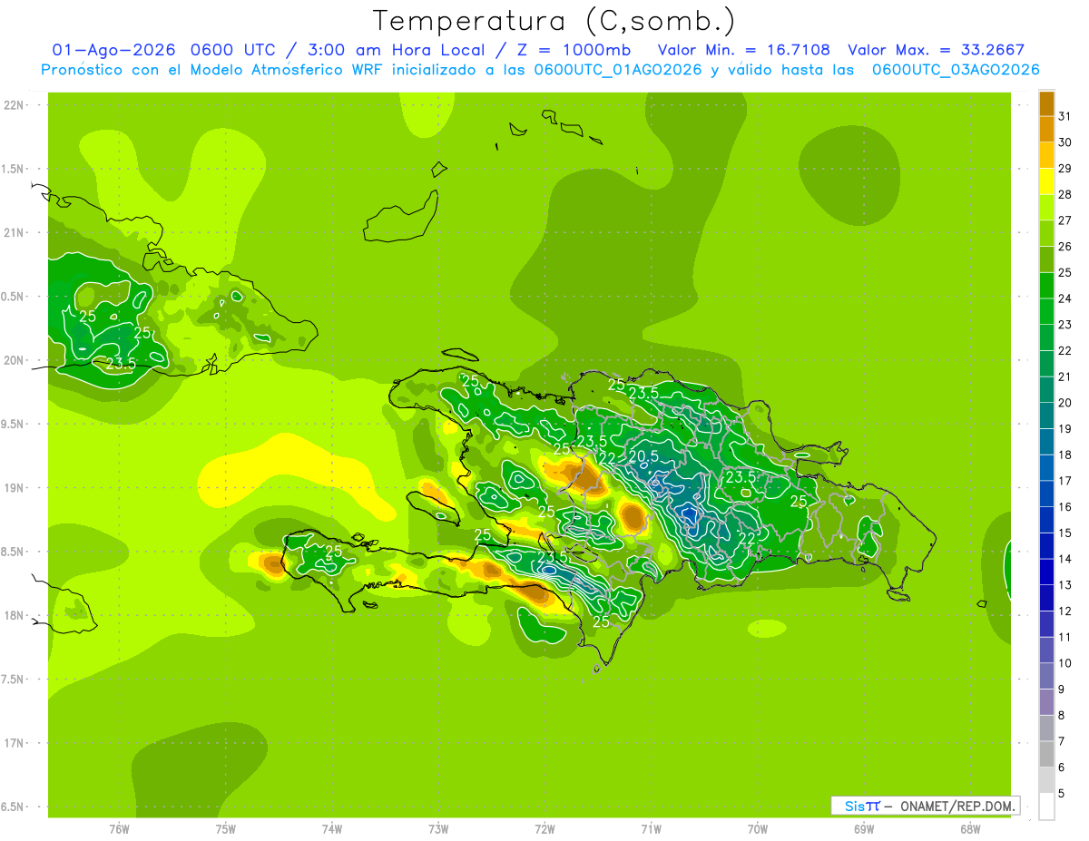Pick the blue swatch between 13 and 14
The height and width of the screenshot is (841, 1089).
click(1046, 572)
